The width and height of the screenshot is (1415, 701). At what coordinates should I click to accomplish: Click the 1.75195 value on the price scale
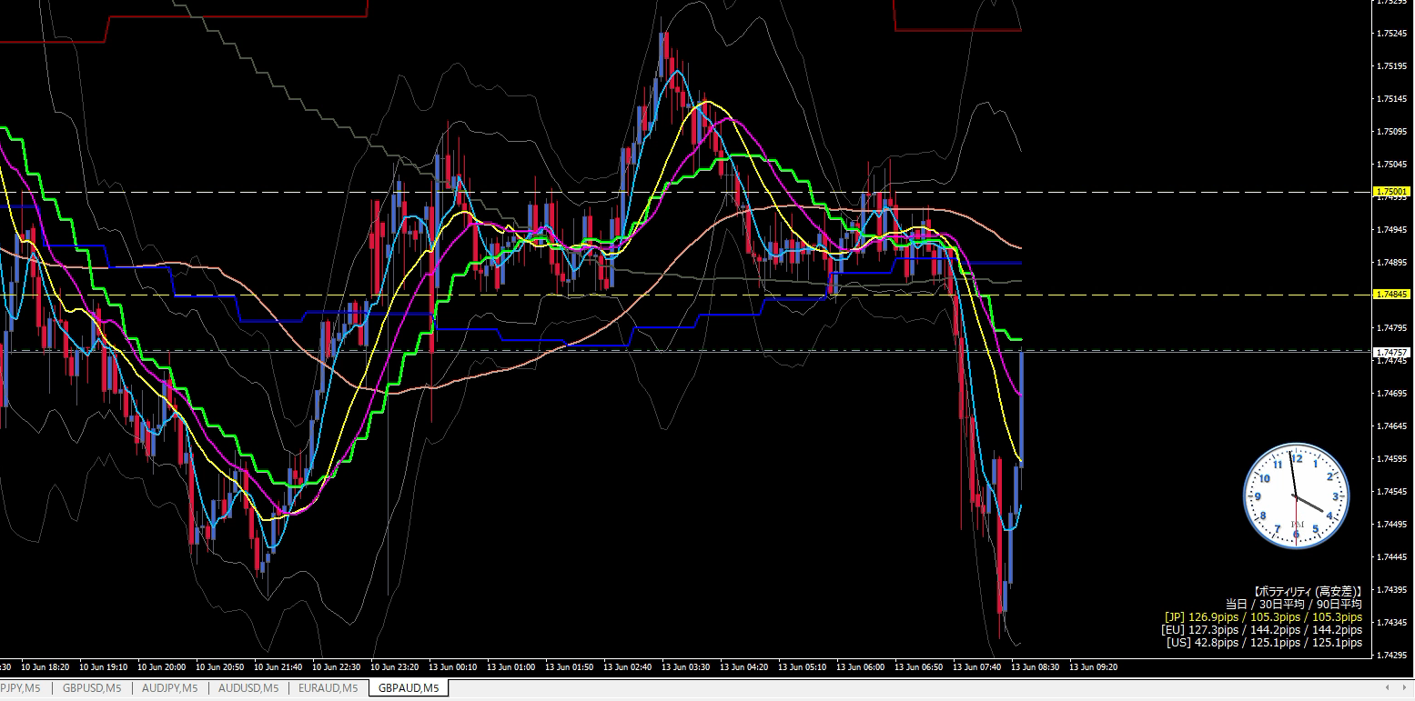point(1392,66)
